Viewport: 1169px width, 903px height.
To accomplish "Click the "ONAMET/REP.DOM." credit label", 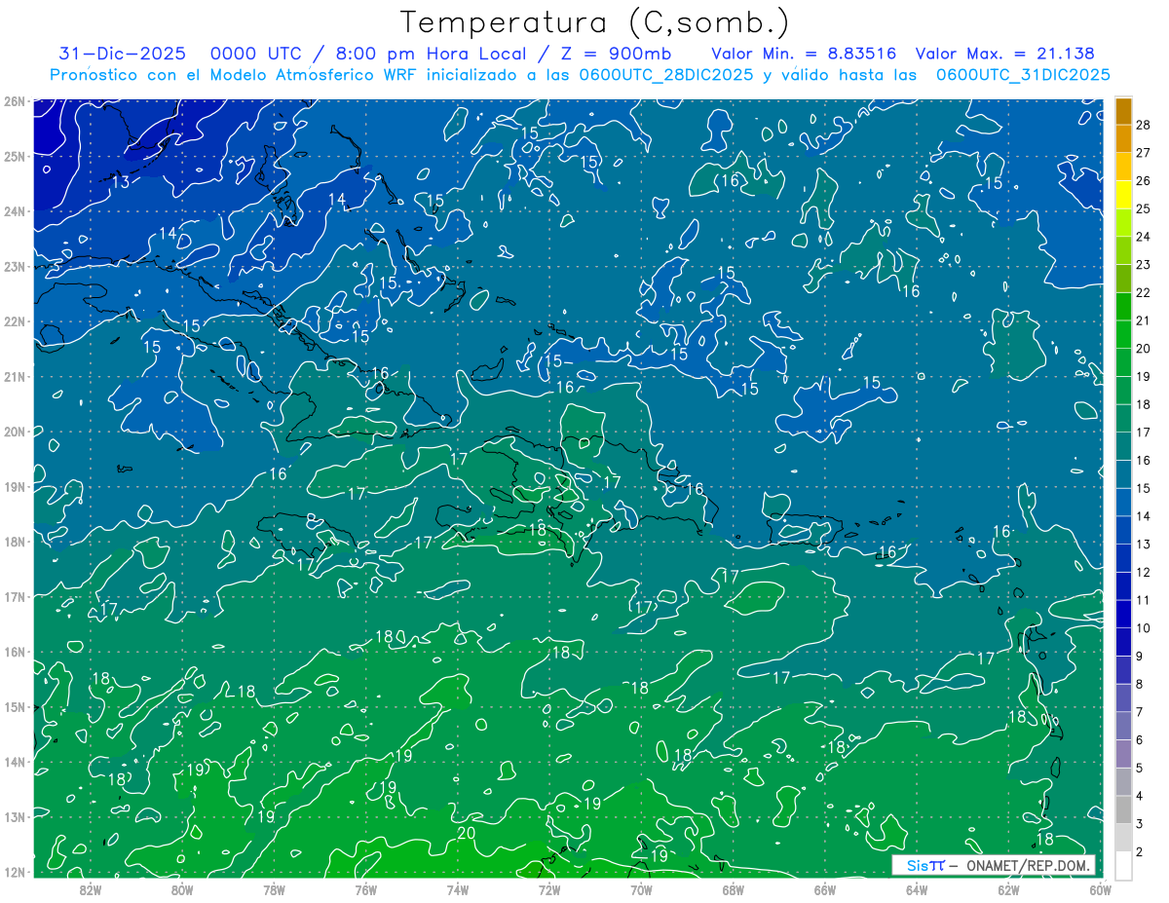I will (1027, 865).
